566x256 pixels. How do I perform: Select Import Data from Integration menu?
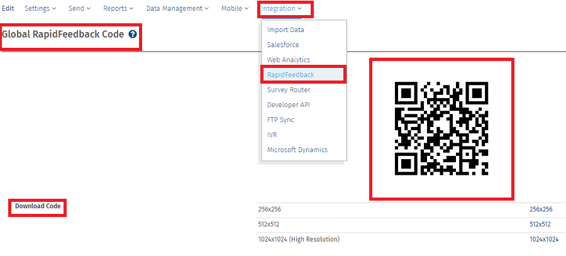coord(286,30)
